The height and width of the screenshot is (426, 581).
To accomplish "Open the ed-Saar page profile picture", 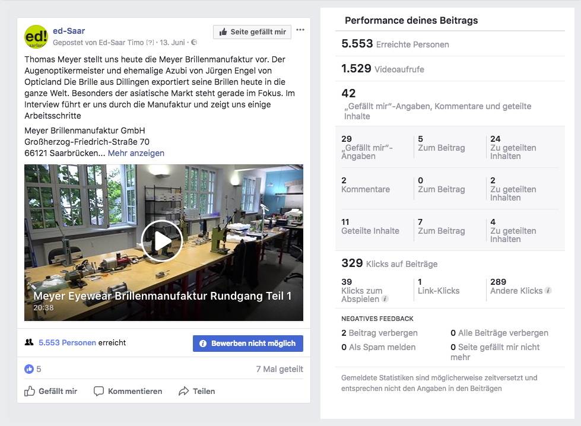I will click(36, 36).
